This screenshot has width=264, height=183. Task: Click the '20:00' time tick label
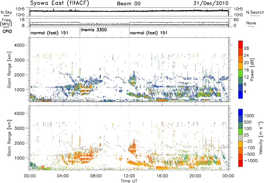point(195,176)
